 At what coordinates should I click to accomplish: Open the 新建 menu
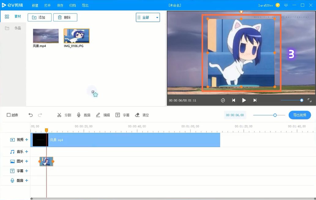coord(35,6)
